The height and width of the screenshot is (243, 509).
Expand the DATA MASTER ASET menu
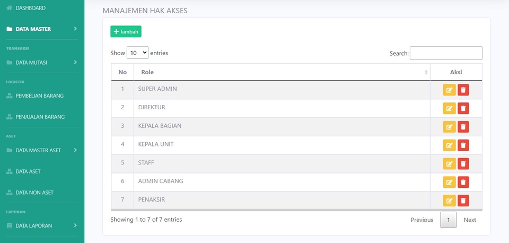click(x=42, y=150)
